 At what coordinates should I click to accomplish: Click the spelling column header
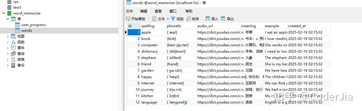click(x=153, y=26)
